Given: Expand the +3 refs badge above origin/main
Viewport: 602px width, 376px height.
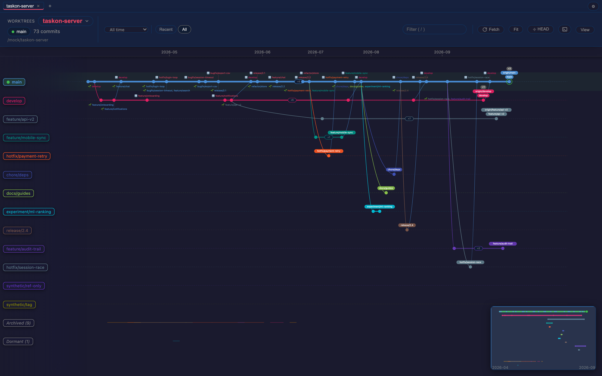Looking at the screenshot, I should click(x=509, y=69).
